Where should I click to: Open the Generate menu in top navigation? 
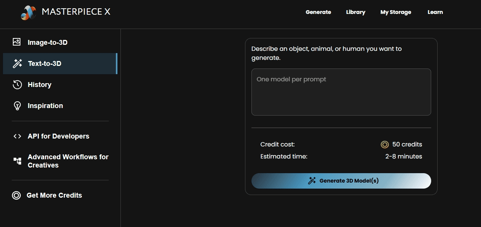(x=318, y=12)
